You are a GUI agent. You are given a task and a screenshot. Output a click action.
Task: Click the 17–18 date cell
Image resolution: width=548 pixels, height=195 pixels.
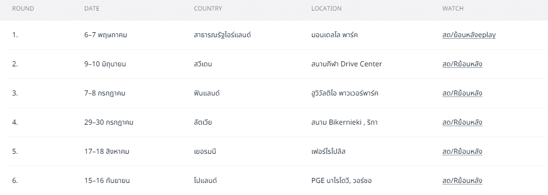tap(106, 151)
